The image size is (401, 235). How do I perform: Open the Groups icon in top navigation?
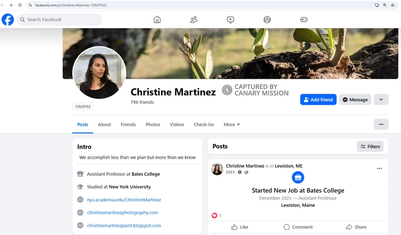tap(267, 20)
